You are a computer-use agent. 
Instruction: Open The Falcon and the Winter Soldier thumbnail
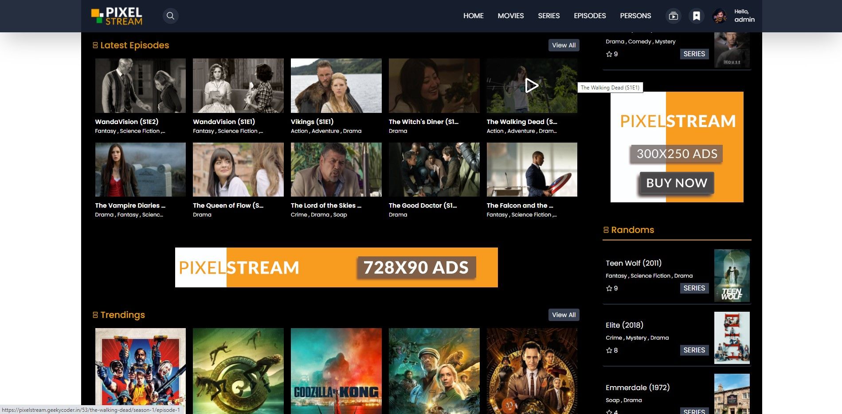click(532, 170)
